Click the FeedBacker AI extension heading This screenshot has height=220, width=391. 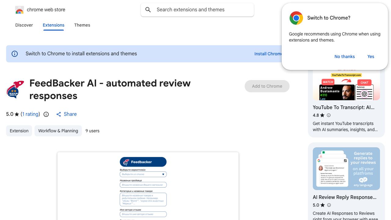(110, 90)
